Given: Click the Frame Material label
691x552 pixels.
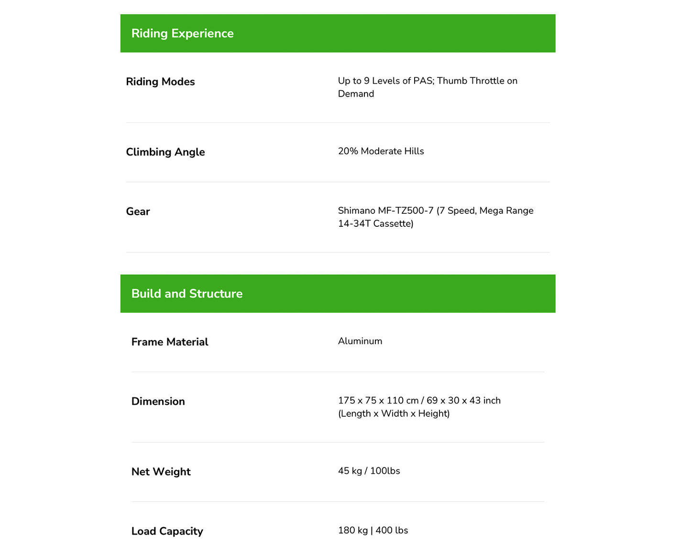Looking at the screenshot, I should (170, 342).
